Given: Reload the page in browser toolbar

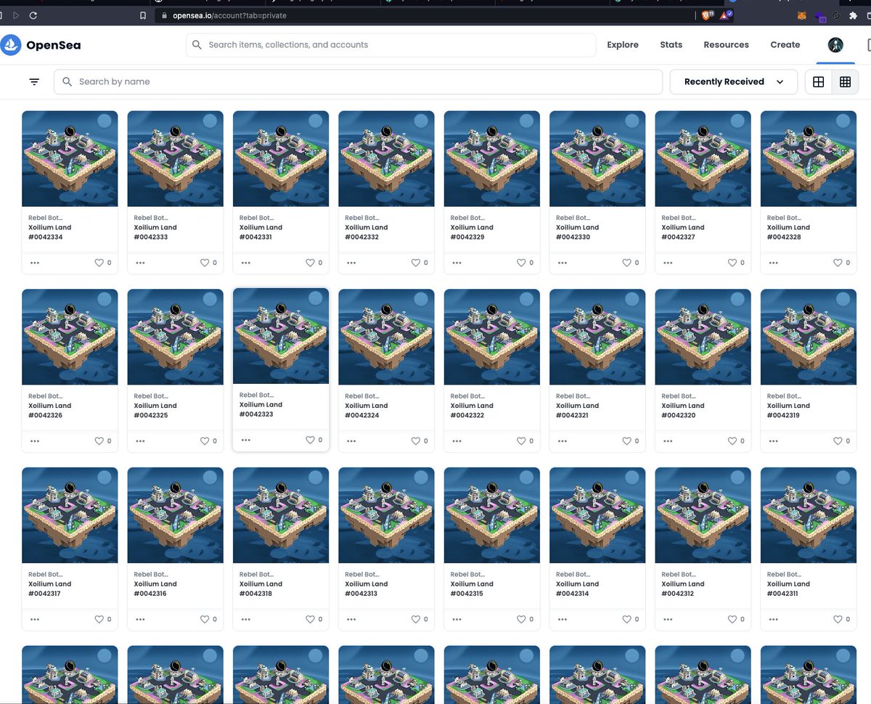Looking at the screenshot, I should [x=33, y=15].
